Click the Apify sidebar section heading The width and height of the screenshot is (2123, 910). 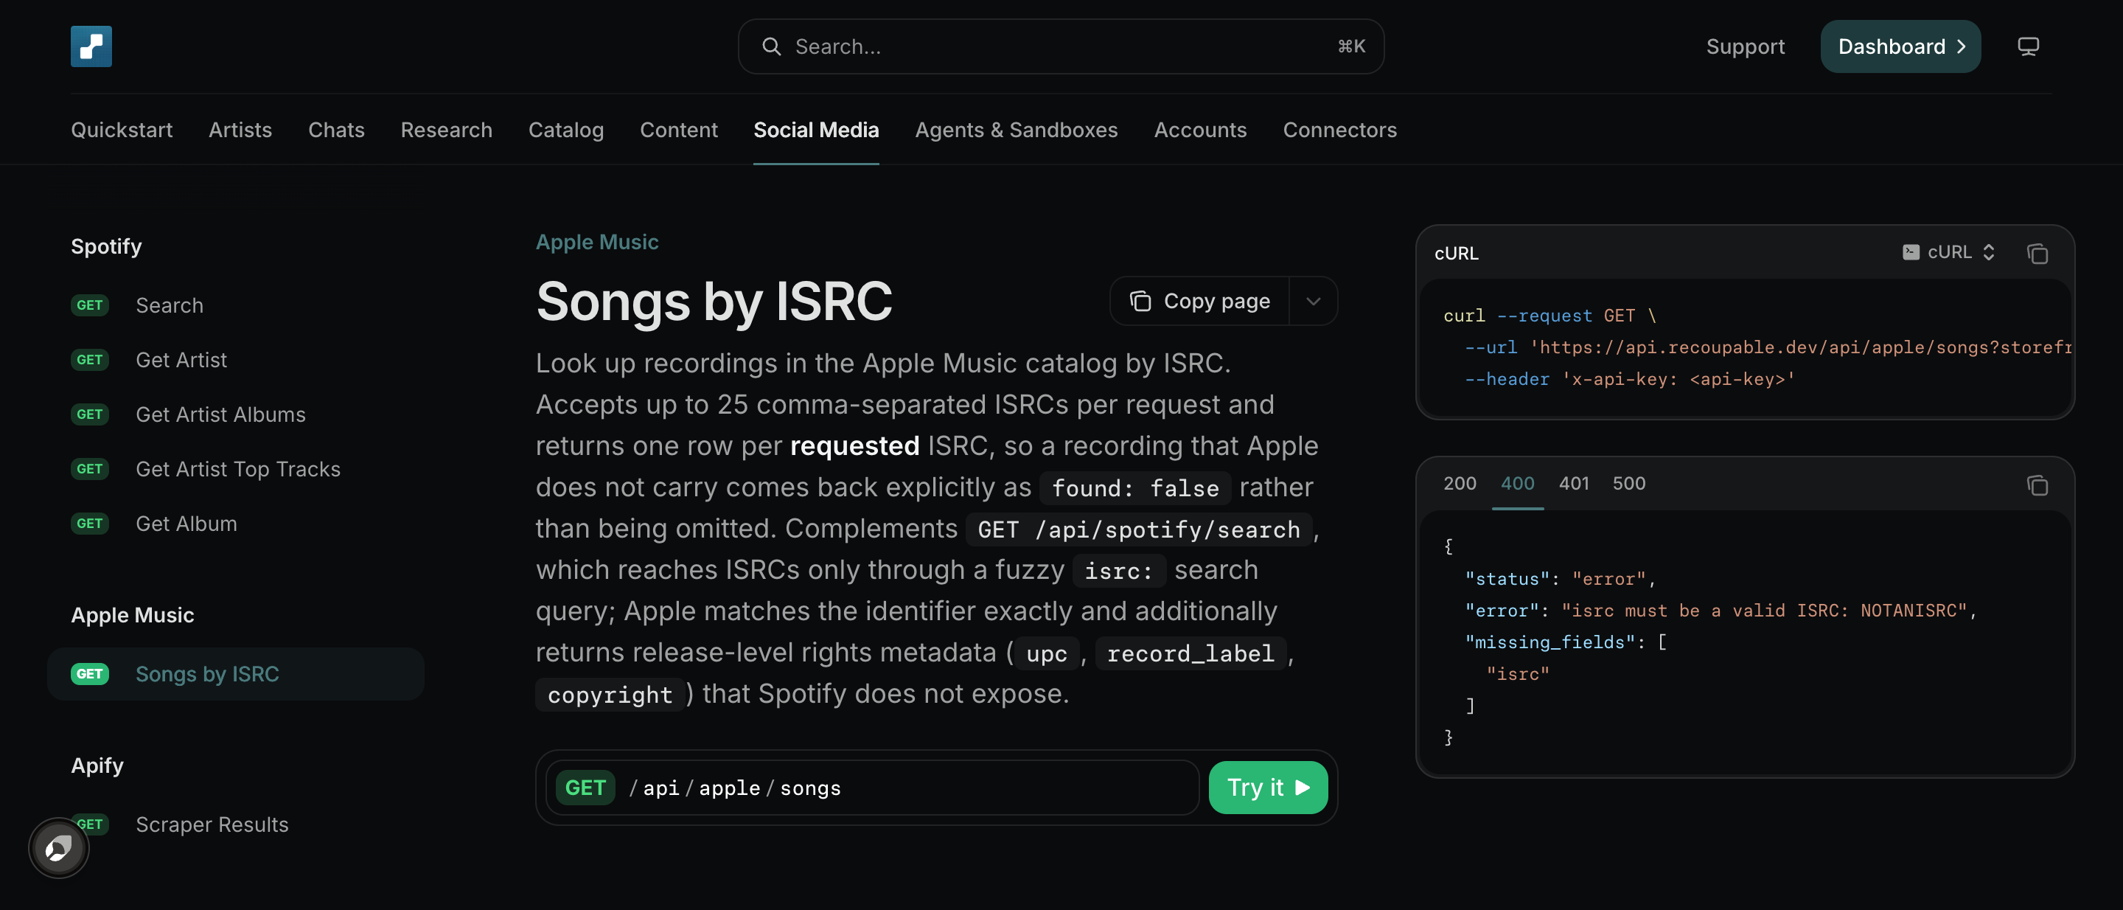(97, 765)
